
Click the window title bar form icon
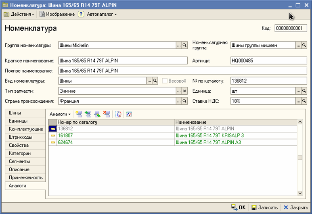tap(5, 5)
